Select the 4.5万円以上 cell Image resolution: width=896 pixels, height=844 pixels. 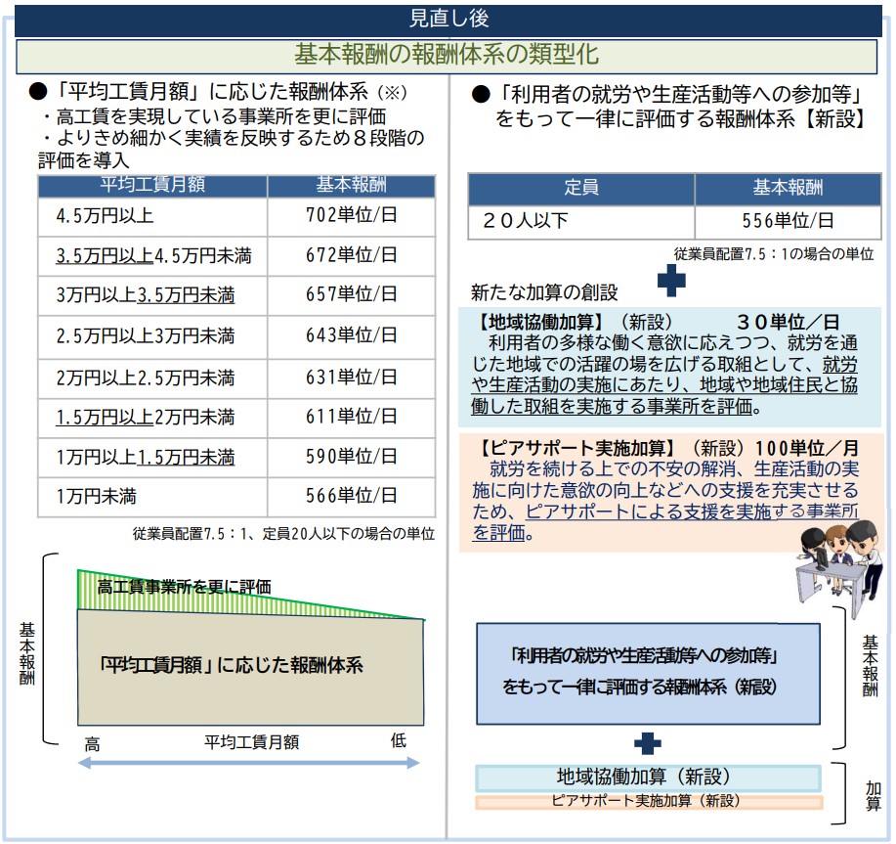coord(152,216)
